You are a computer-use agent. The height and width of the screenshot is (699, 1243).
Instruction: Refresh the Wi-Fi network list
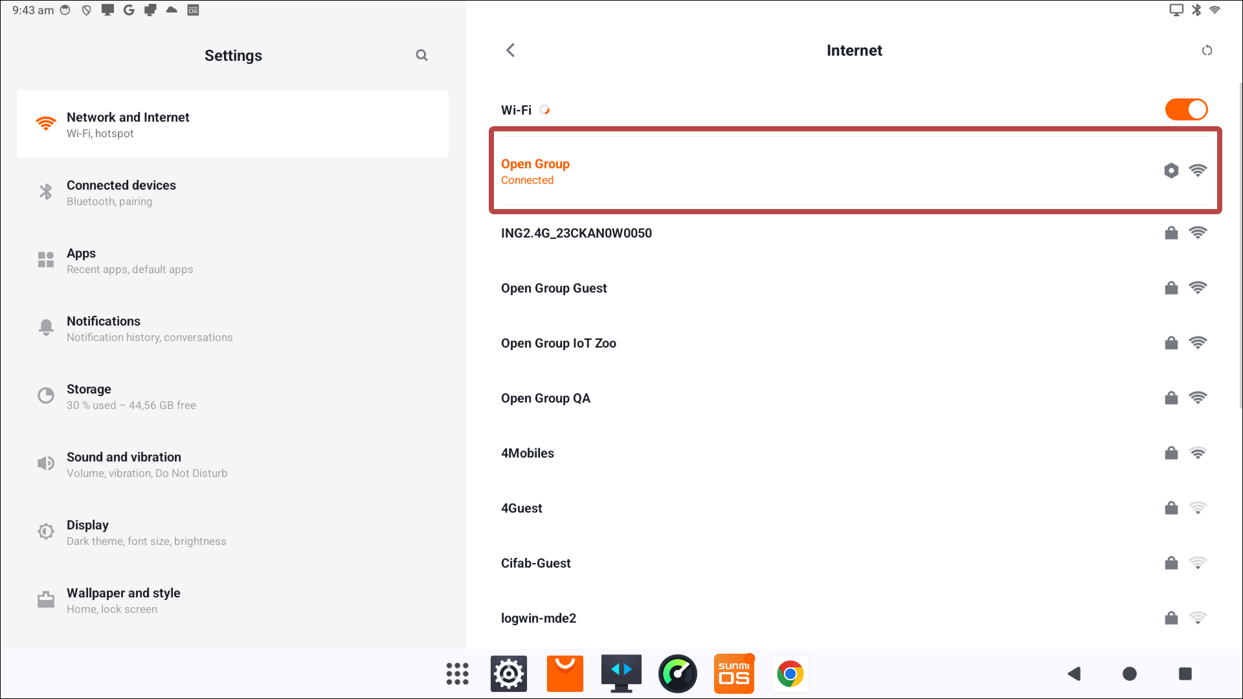click(x=1207, y=50)
